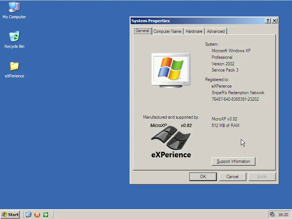Click the grayed-out Apply button
The image size is (292, 219).
pyautogui.click(x=262, y=177)
